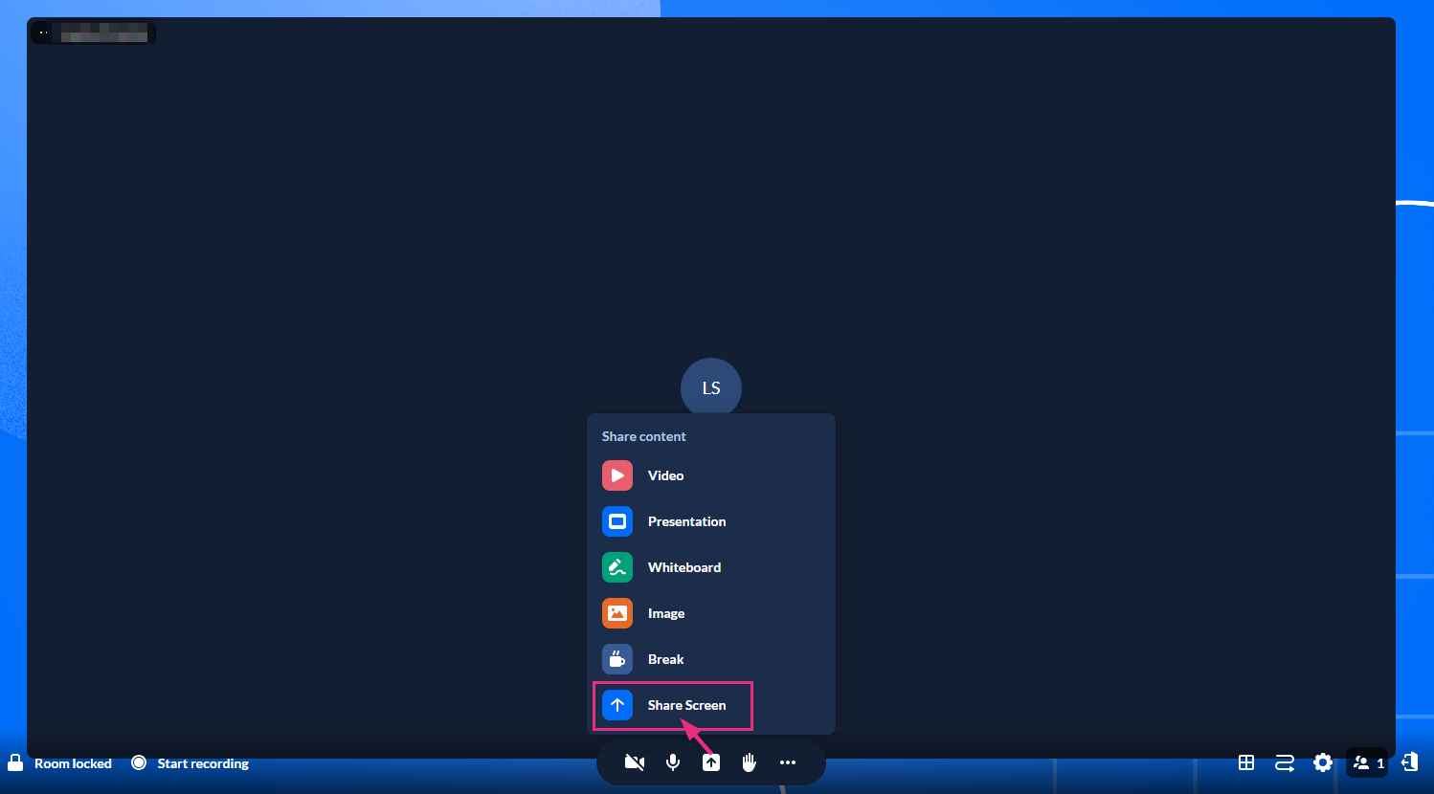
Task: Start recording the meeting
Action: point(190,763)
